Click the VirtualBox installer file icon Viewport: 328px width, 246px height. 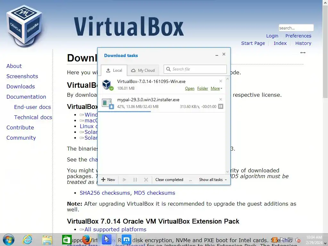(108, 85)
